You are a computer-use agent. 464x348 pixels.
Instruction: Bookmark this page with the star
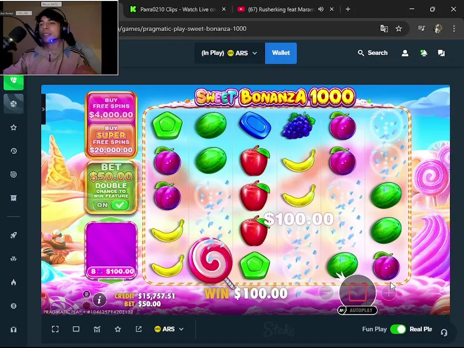point(399,29)
